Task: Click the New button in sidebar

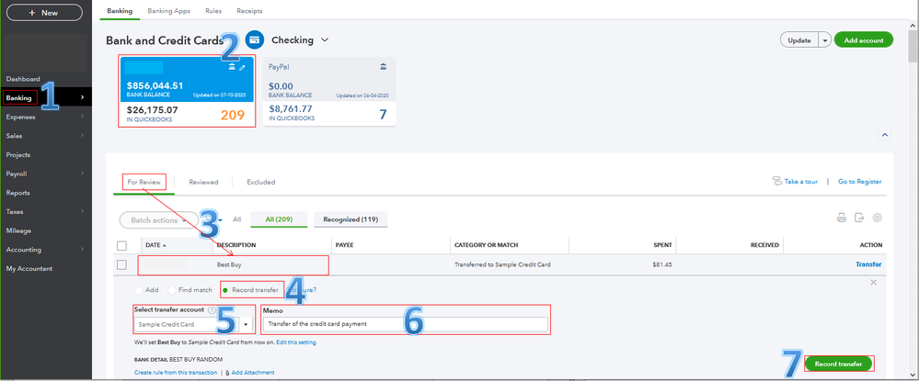Action: click(44, 13)
